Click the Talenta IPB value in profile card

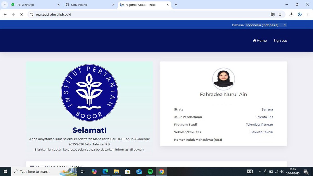tap(264, 117)
